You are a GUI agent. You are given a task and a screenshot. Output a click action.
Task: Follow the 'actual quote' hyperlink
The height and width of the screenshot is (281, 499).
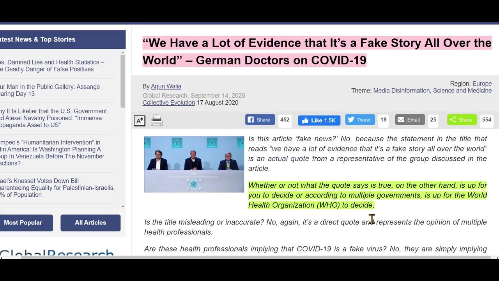click(288, 158)
